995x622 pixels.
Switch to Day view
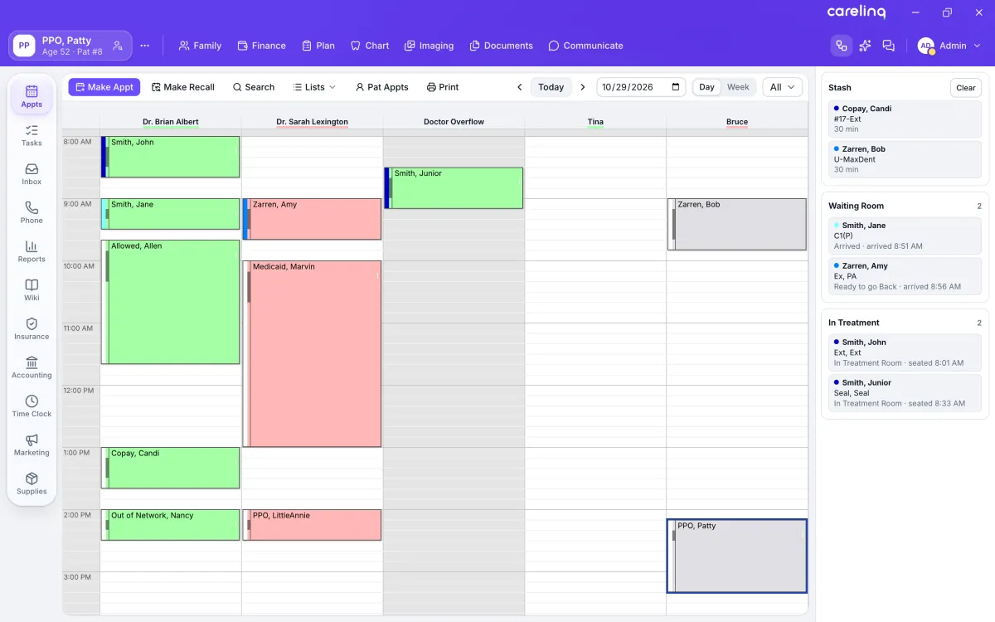(706, 87)
